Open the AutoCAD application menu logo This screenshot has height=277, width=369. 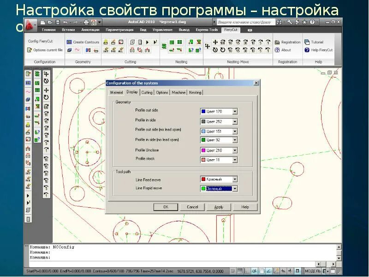point(30,25)
